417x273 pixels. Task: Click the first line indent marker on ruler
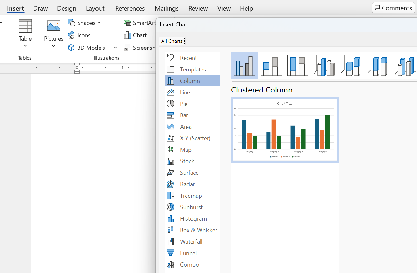pos(77,65)
